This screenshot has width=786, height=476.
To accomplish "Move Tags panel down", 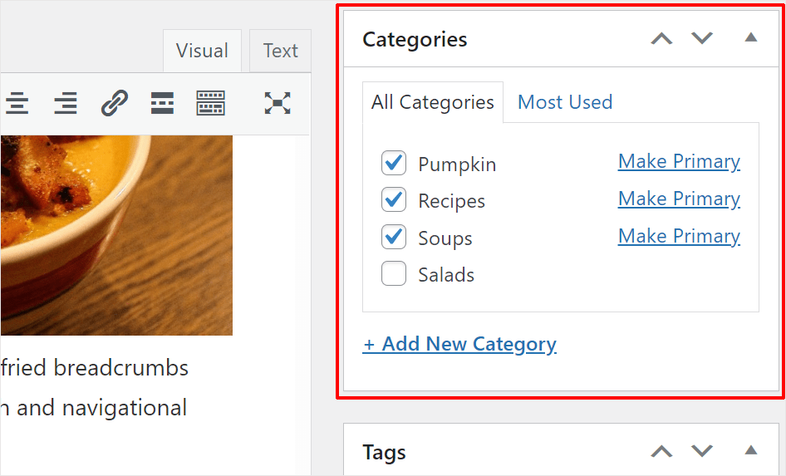I will click(x=703, y=452).
